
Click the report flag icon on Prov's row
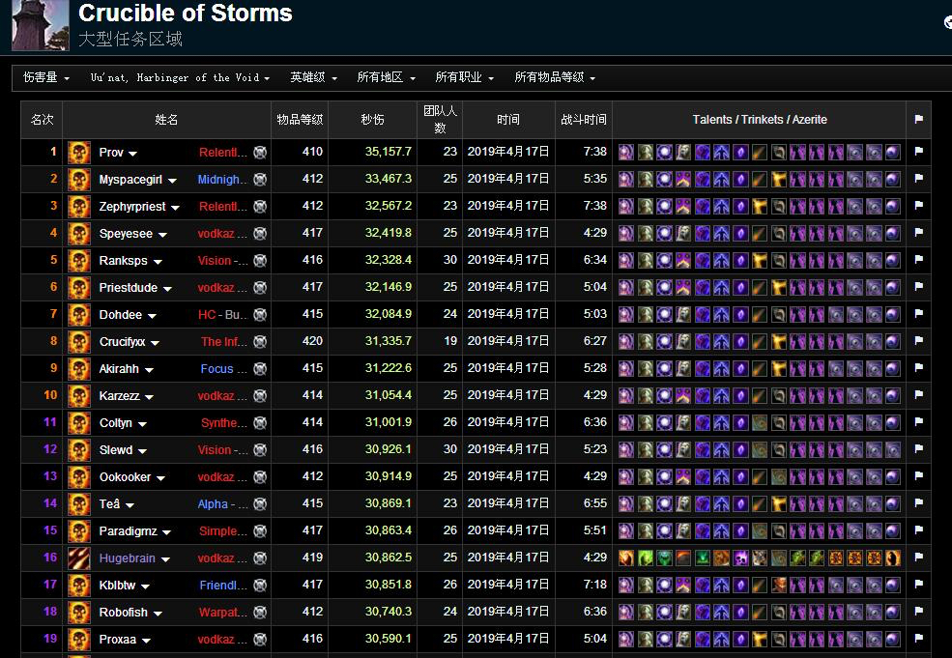[918, 152]
